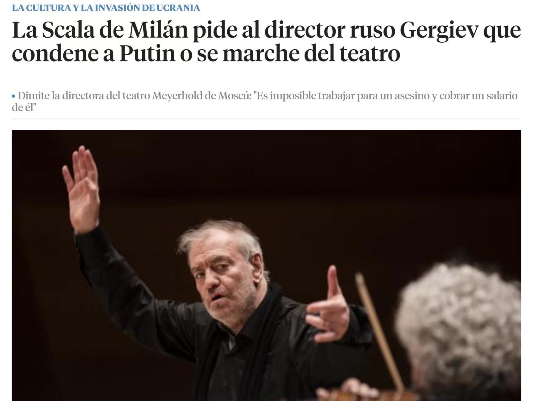Click the divider line above the related story
Image resolution: width=533 pixels, height=401 pixels.
click(x=266, y=84)
